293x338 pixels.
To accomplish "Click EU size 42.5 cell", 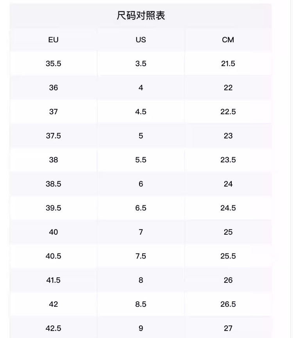I will [54, 328].
